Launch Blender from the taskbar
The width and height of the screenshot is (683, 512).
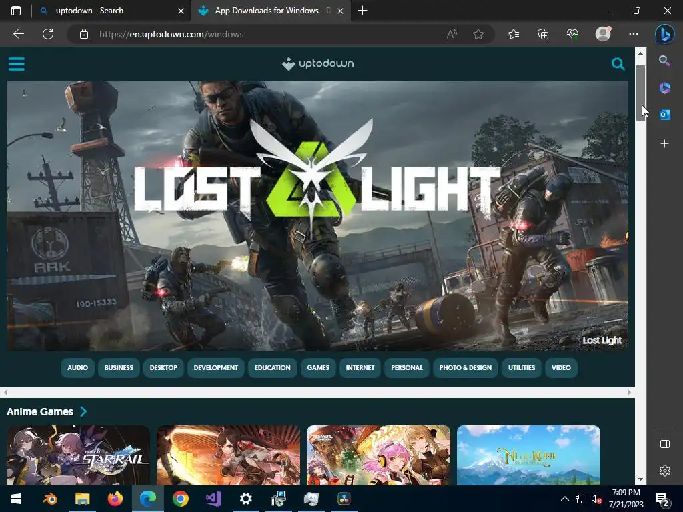pyautogui.click(x=49, y=499)
